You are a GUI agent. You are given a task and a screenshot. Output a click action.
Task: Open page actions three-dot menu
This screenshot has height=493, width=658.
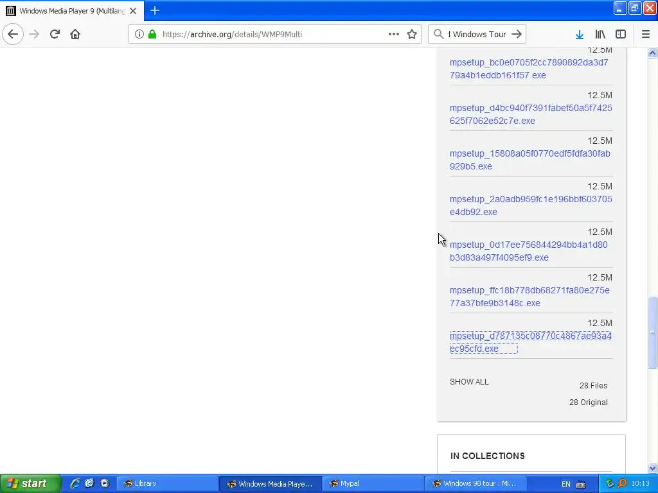[x=394, y=34]
